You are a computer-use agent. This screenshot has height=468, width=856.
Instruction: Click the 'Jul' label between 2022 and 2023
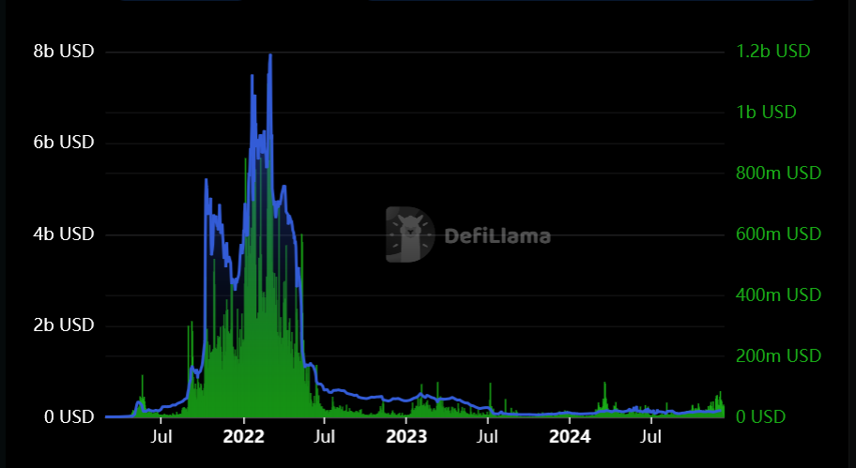(x=324, y=437)
